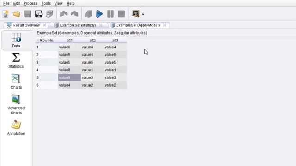296x166 pixels.
Task: Close the ExampleSet (Apply Model) tab
Action: point(165,25)
